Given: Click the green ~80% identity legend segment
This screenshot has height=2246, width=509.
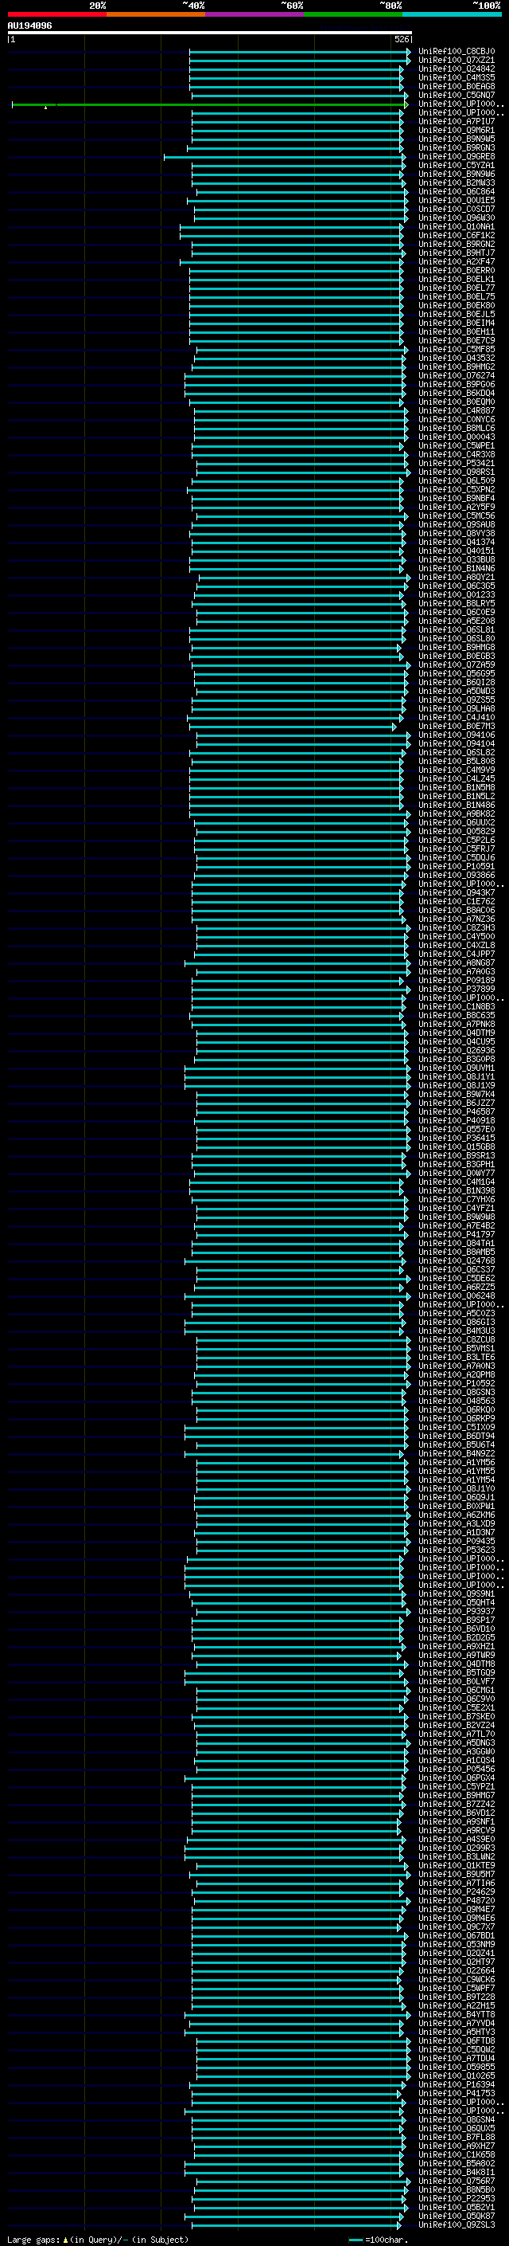Looking at the screenshot, I should pos(352,14).
